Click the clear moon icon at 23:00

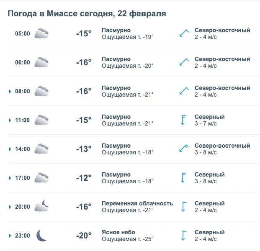click(x=41, y=235)
